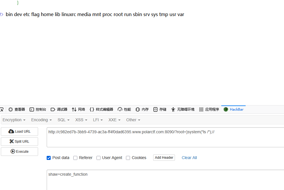The height and width of the screenshot is (190, 284).
Task: Uncheck the Post data checkbox
Action: (x=49, y=158)
